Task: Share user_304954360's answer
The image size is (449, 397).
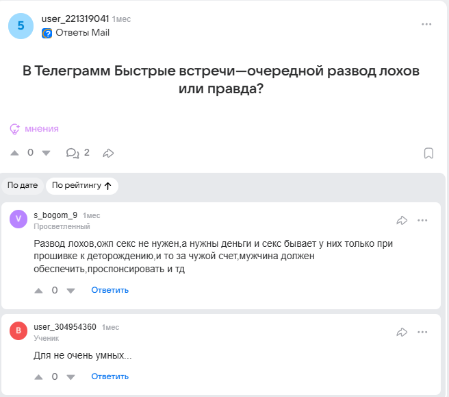Action: click(x=402, y=332)
